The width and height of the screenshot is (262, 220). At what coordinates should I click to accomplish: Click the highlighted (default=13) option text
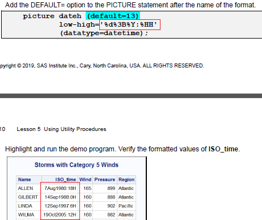point(113,16)
